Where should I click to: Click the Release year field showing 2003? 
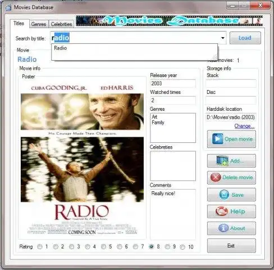pyautogui.click(x=172, y=83)
